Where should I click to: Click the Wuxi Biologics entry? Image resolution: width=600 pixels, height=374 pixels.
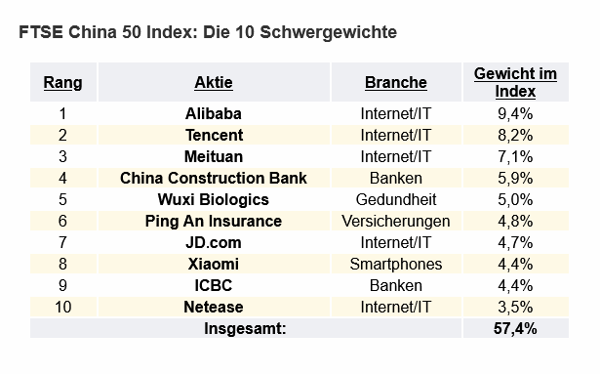tap(214, 199)
